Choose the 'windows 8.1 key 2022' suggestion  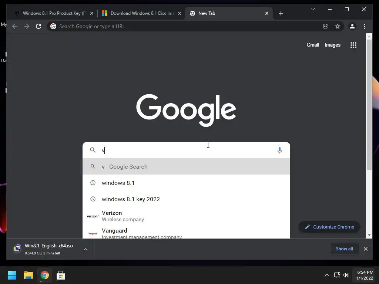[x=186, y=199]
